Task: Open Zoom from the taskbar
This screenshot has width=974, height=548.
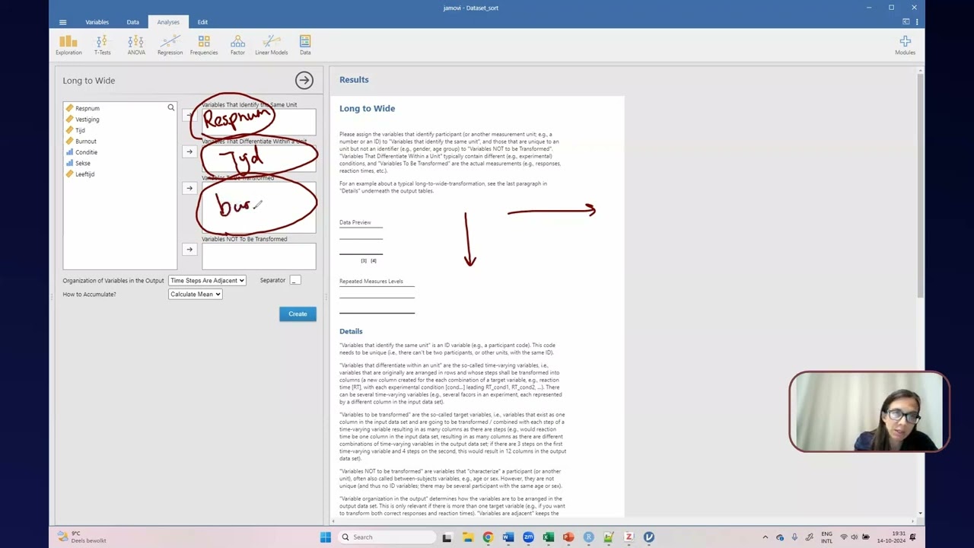Action: tap(528, 537)
